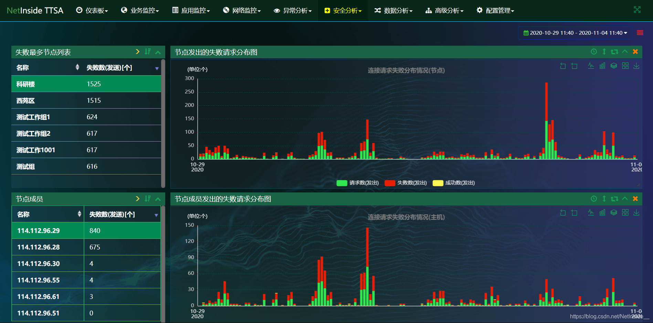Open the date range picker dropdown
This screenshot has width=653, height=323.
pos(575,33)
